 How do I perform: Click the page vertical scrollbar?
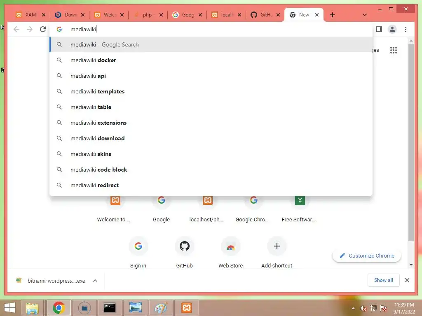pos(411,142)
